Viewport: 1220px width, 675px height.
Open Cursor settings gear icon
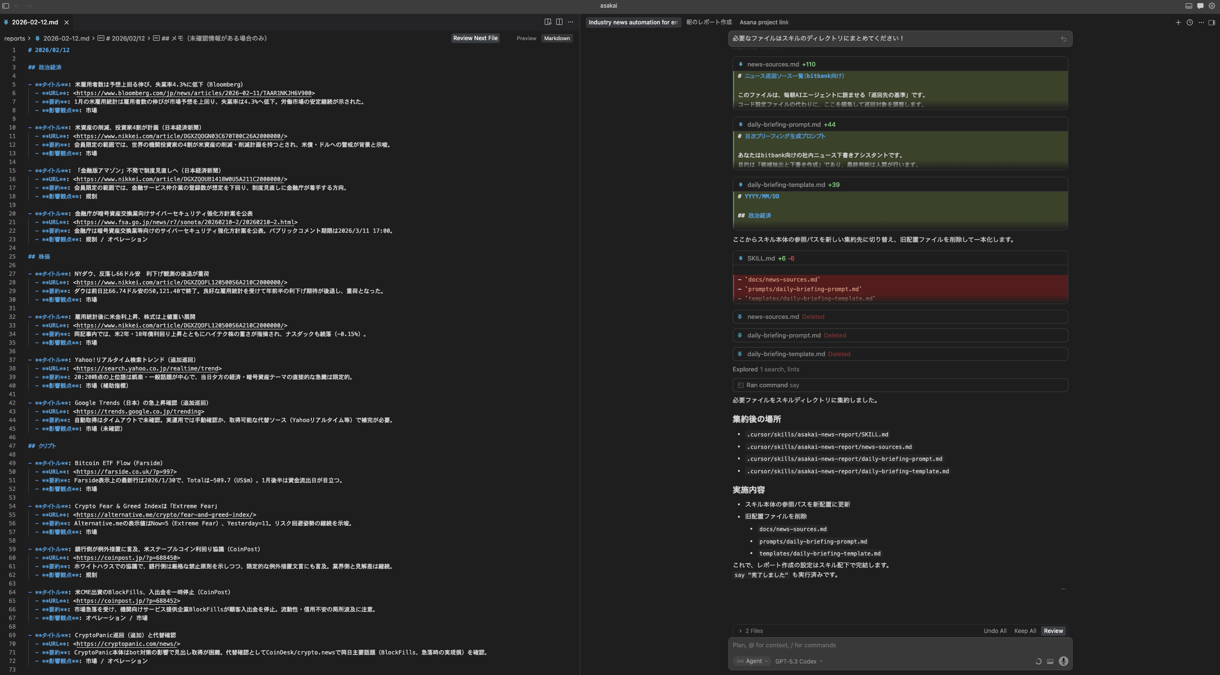point(1211,6)
